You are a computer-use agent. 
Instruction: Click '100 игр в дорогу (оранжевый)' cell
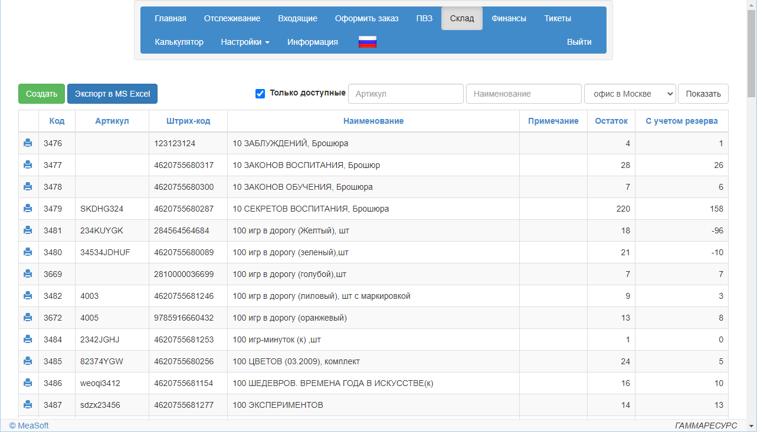pos(373,318)
